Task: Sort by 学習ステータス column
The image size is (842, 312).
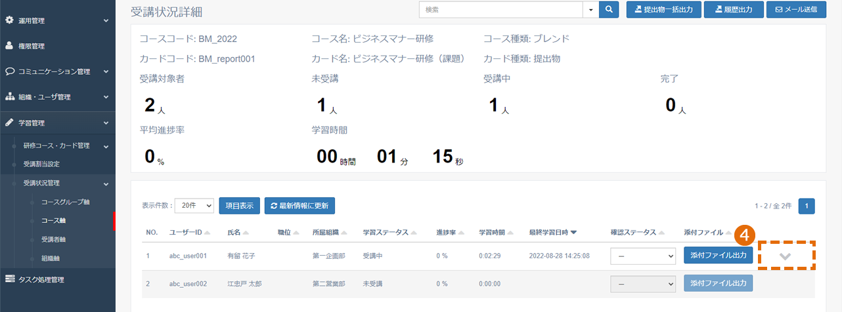Action: coord(390,233)
